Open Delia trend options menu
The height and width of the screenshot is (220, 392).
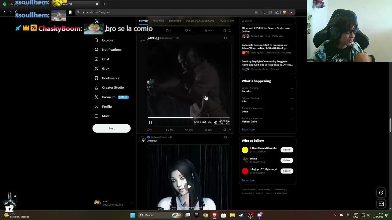coord(292,108)
